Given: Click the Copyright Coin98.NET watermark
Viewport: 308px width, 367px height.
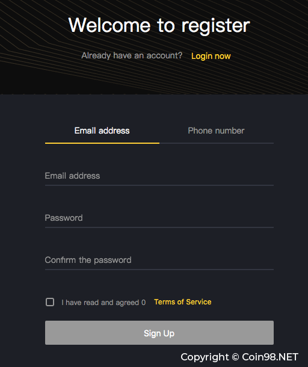Looking at the screenshot, I should [x=239, y=357].
